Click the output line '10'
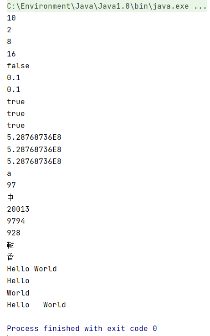210x336 pixels. pyautogui.click(x=11, y=18)
